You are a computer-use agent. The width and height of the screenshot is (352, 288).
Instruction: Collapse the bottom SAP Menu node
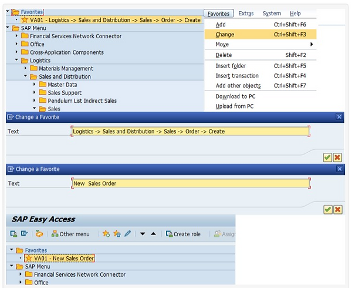click(12, 266)
